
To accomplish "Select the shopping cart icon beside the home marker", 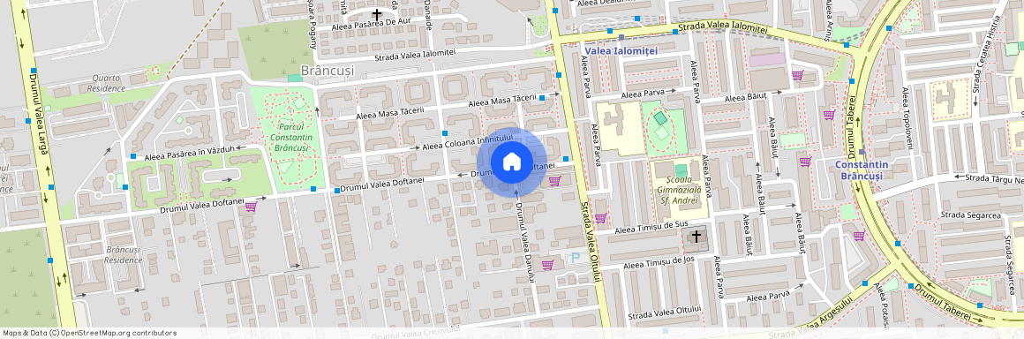I will (554, 181).
